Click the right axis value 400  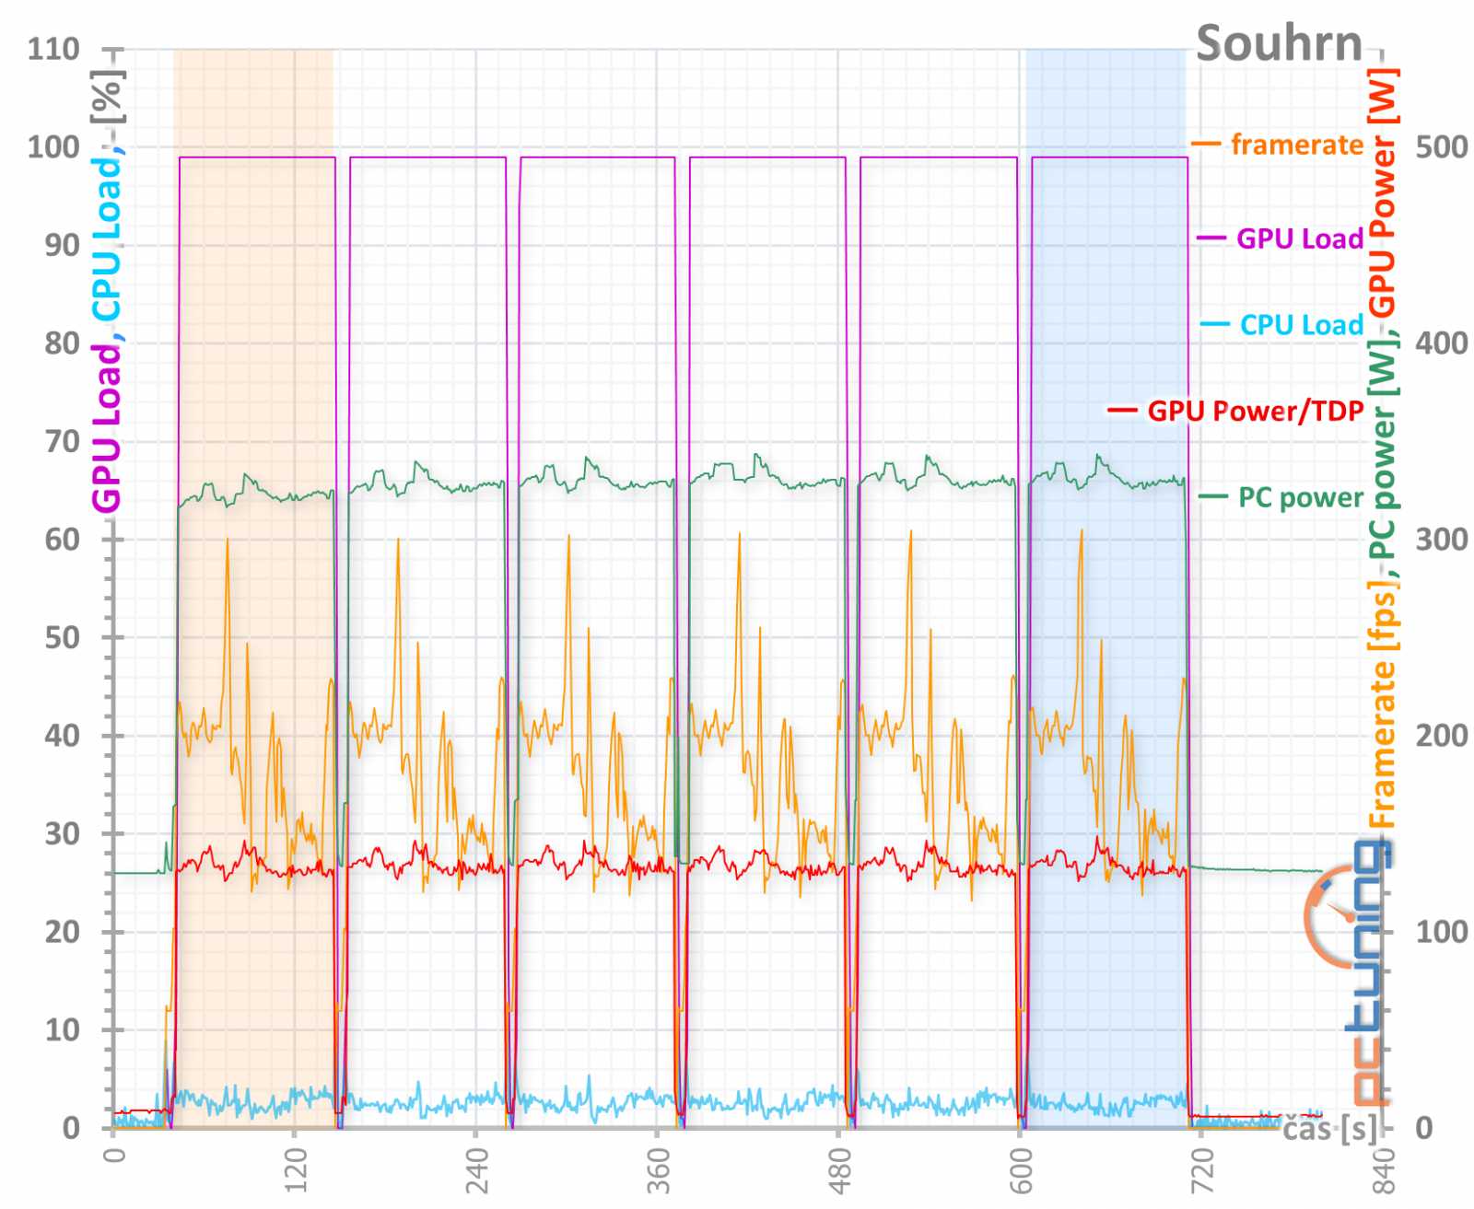[1441, 343]
